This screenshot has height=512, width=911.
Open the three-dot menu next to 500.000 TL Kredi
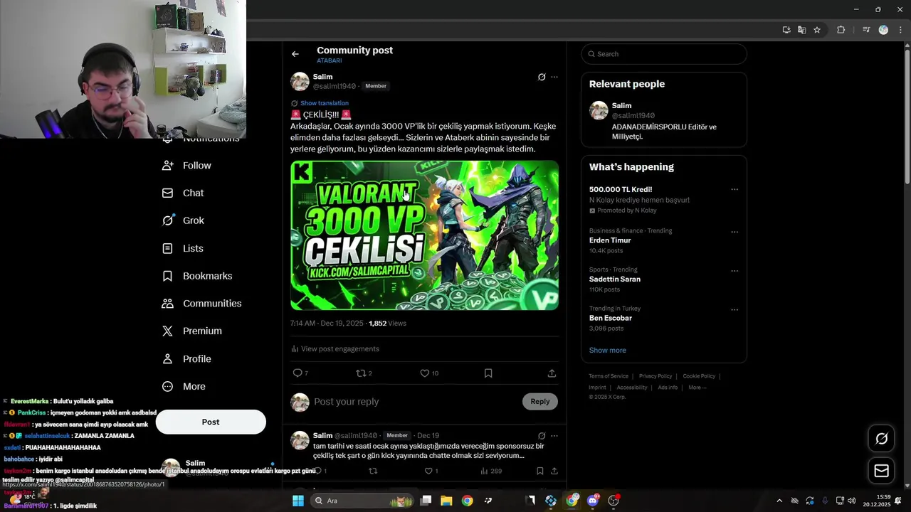[734, 190]
